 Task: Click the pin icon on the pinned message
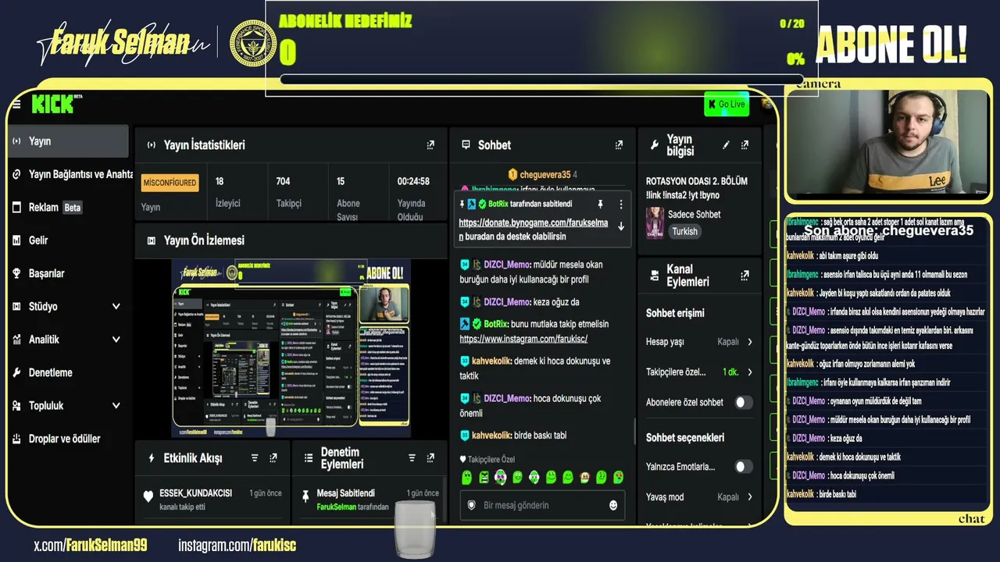[600, 205]
